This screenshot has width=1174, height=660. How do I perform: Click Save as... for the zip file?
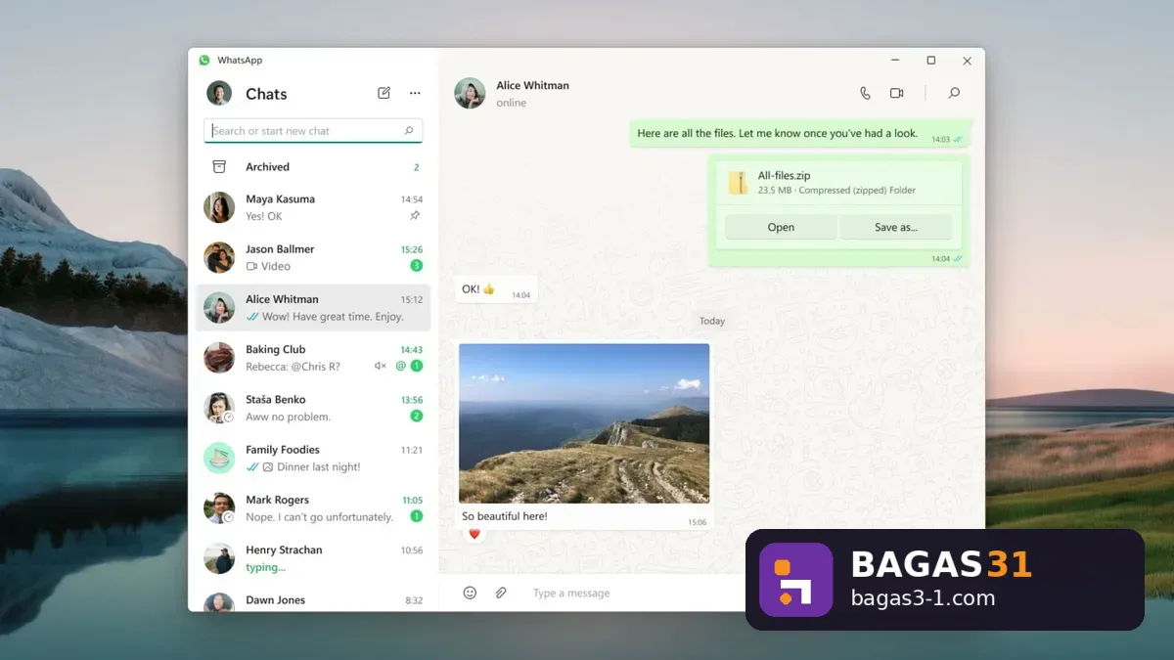(896, 227)
